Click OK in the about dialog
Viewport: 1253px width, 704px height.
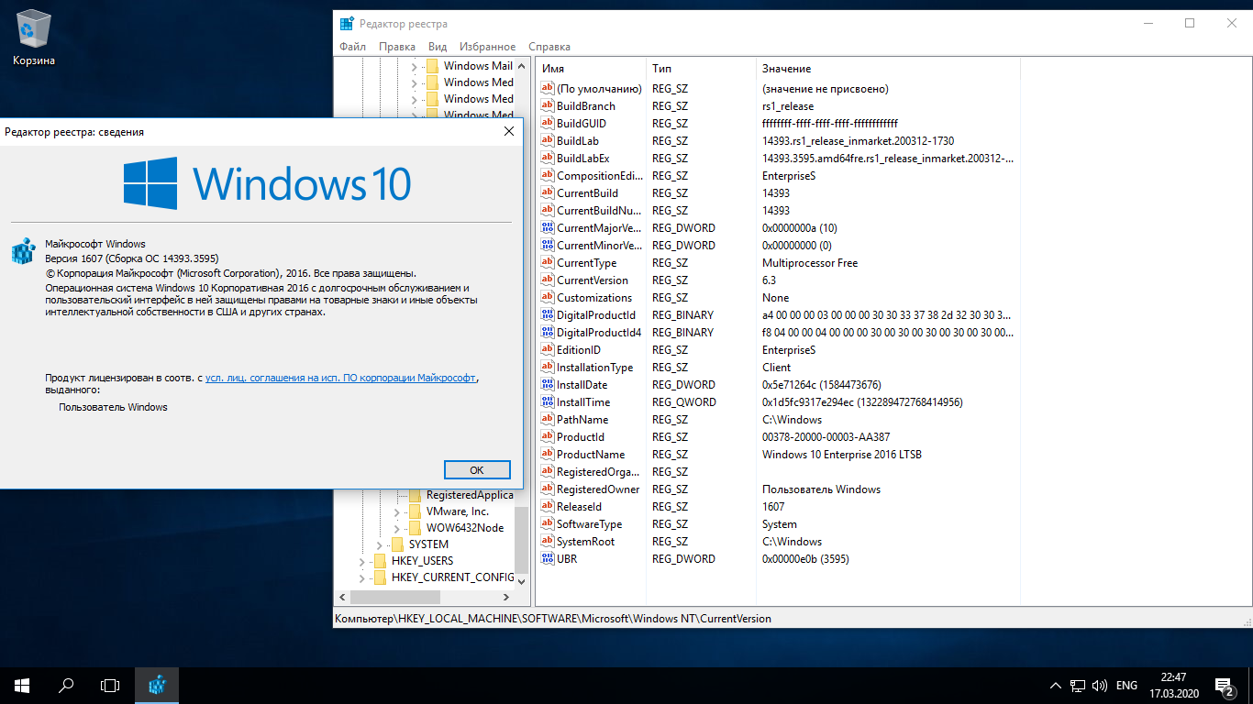(477, 469)
